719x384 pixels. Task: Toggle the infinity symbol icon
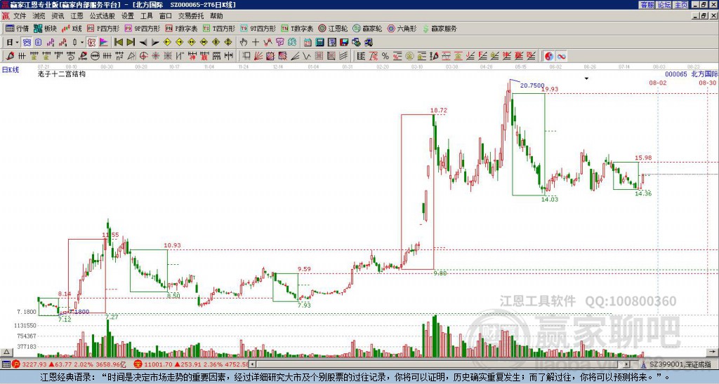pyautogui.click(x=561, y=56)
